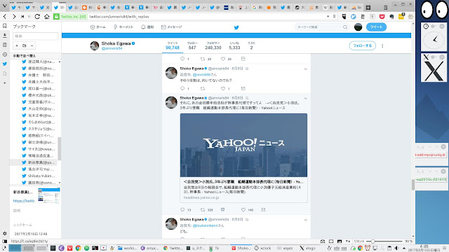Open the headlines.yahoo.co.jp link card title
The image size is (449, 252).
[243, 182]
